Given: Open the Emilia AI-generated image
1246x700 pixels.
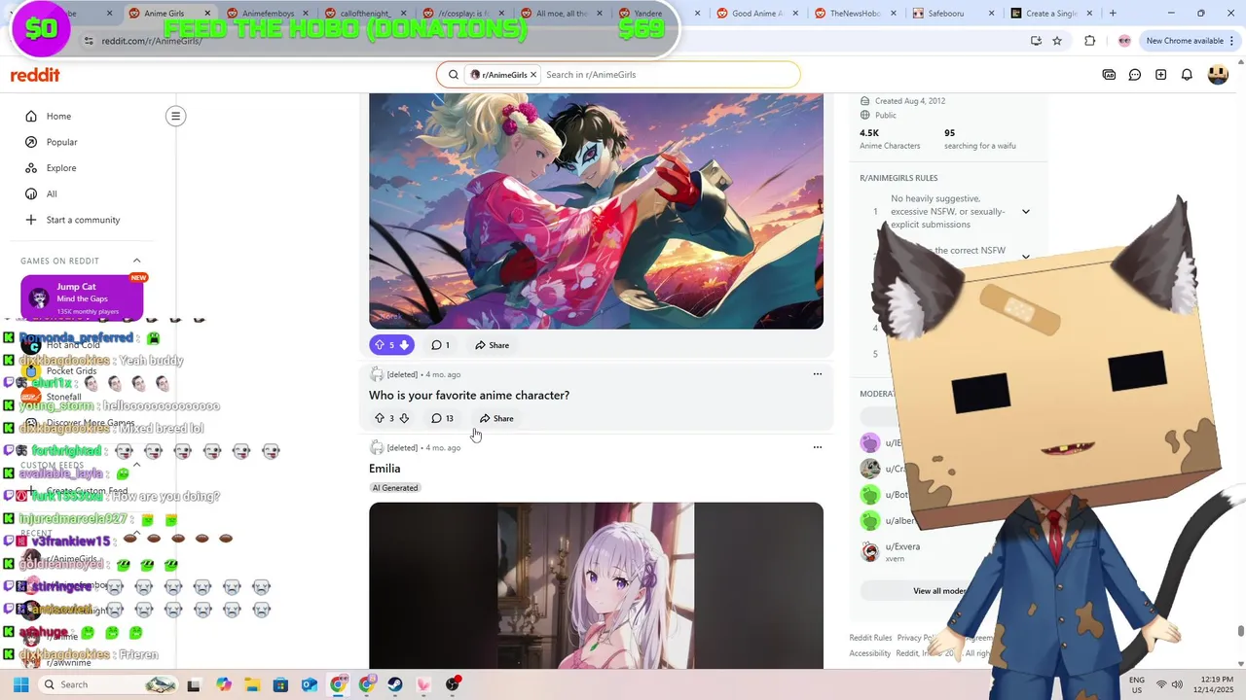Looking at the screenshot, I should click(x=596, y=585).
